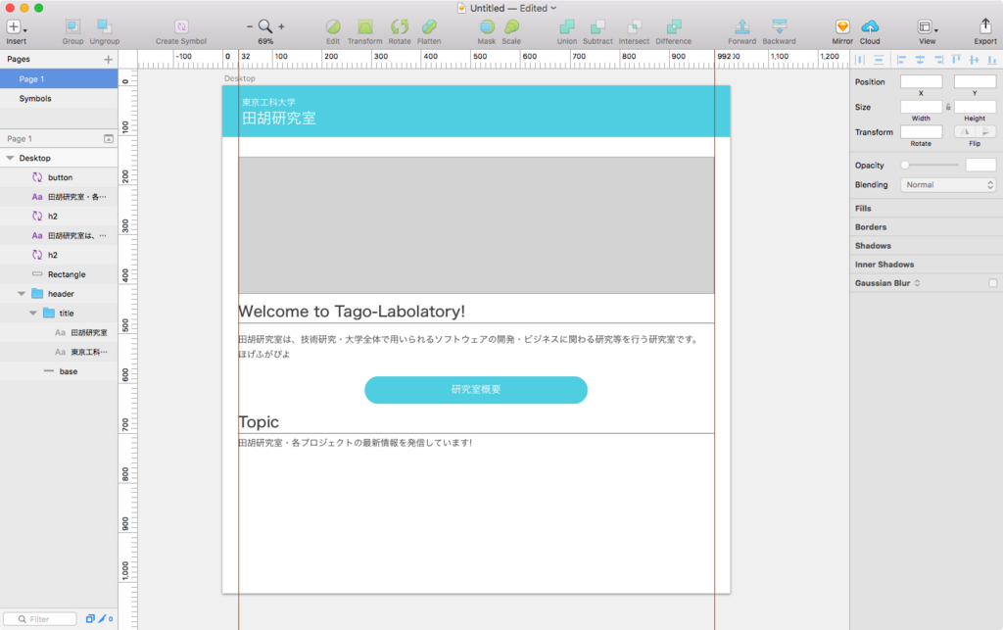The image size is (1003, 630).
Task: Collapse the header folder
Action: [22, 294]
